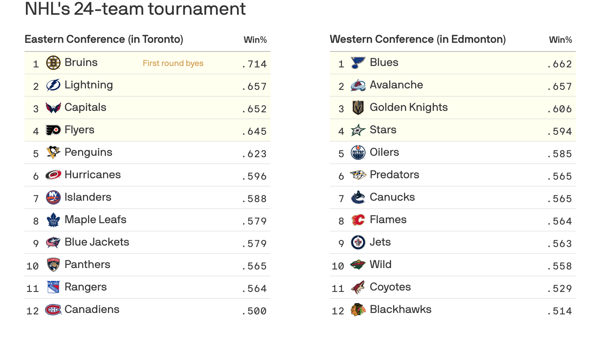The image size is (606, 341).
Task: Click the Western Conference (in Edmonton) heading
Action: coord(418,39)
